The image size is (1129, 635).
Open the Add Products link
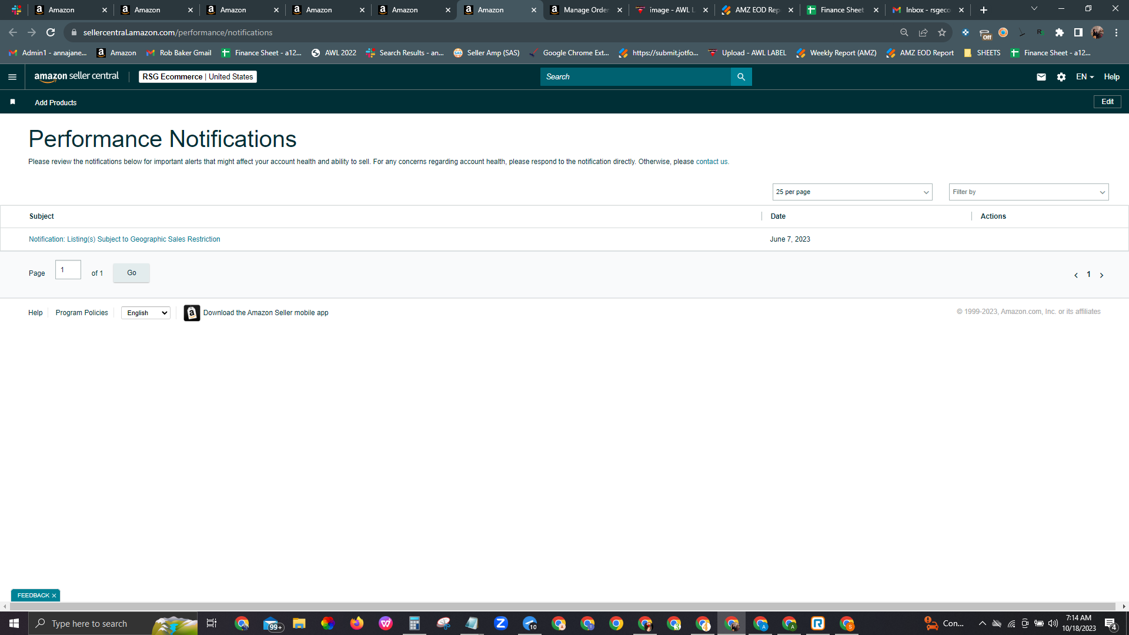point(56,102)
